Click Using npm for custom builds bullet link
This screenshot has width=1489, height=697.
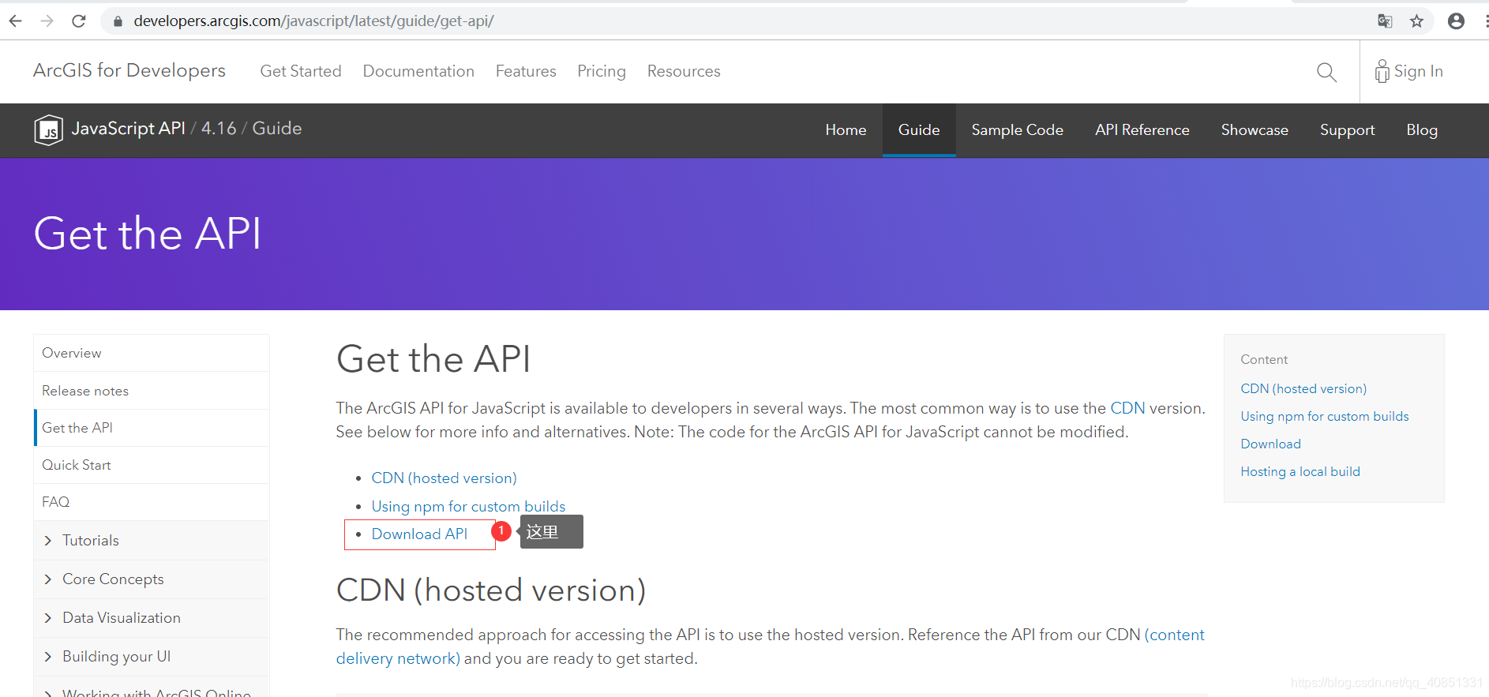click(468, 507)
